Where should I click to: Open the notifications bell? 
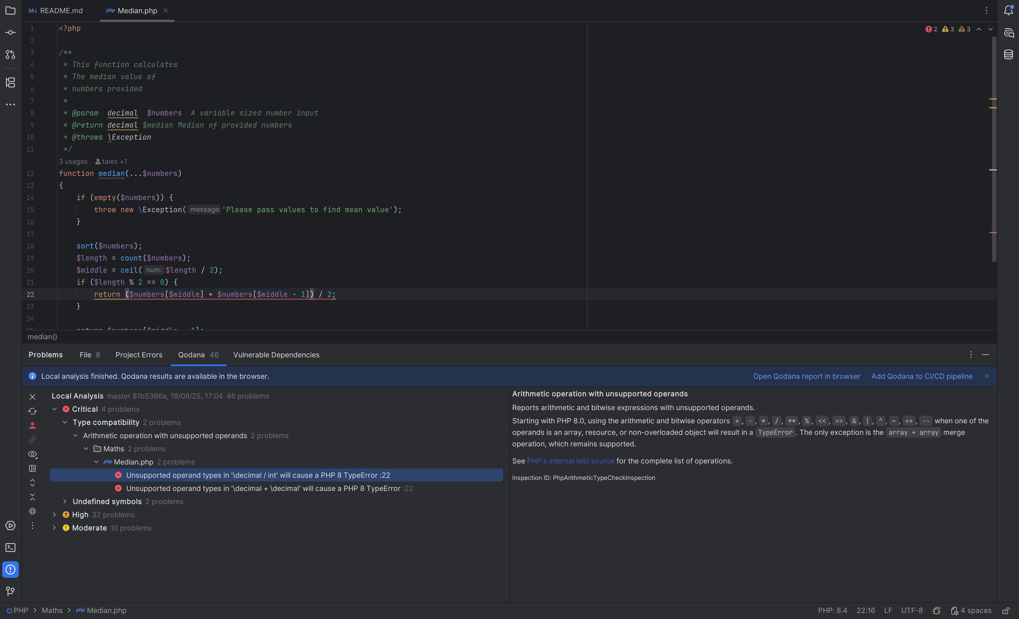coord(1008,10)
